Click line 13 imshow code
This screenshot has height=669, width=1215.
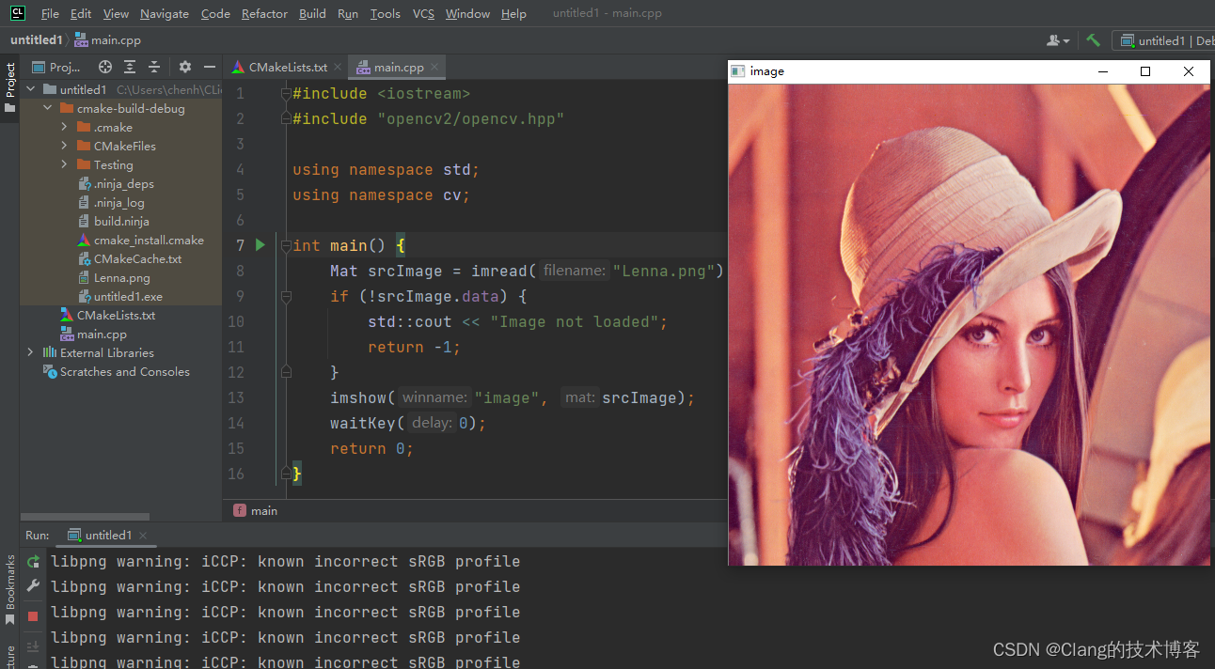click(x=513, y=397)
